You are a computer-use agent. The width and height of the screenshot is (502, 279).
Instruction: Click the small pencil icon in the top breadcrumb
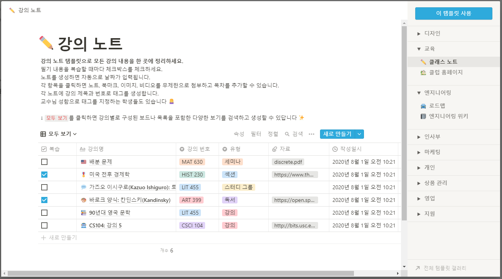coord(12,10)
